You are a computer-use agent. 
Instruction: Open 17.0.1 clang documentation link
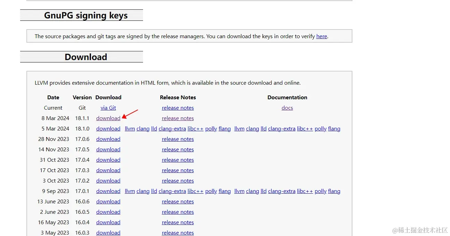[252, 191]
